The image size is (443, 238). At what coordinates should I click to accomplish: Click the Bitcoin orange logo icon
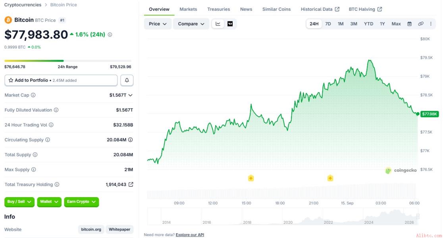click(8, 20)
